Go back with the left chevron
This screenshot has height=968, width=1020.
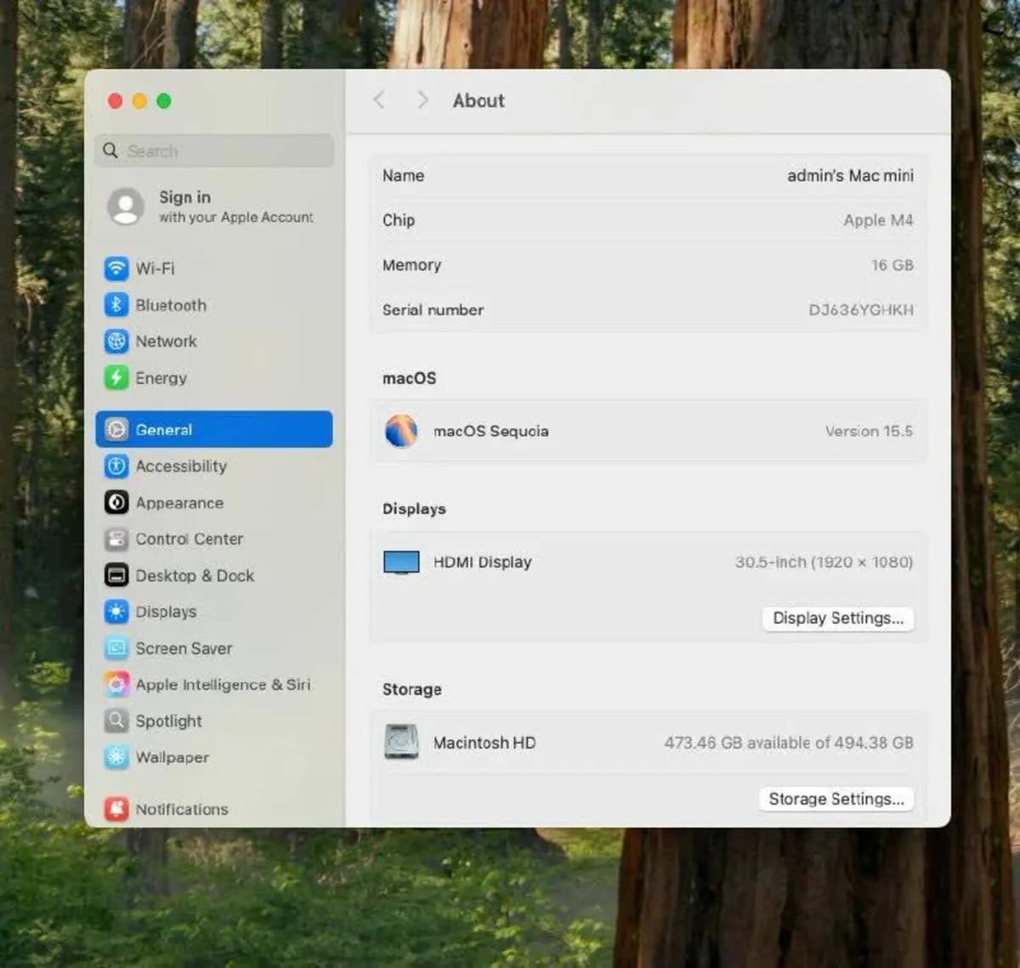coord(379,100)
